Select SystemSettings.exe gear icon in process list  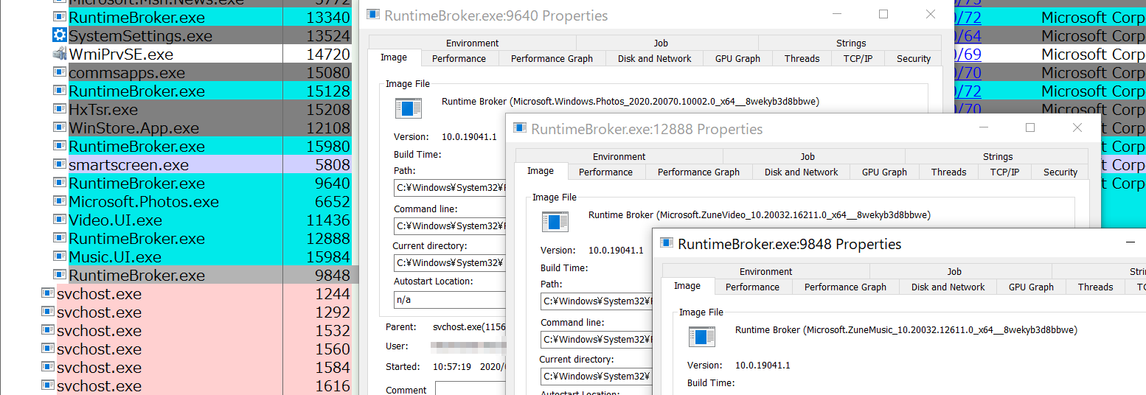click(x=60, y=35)
